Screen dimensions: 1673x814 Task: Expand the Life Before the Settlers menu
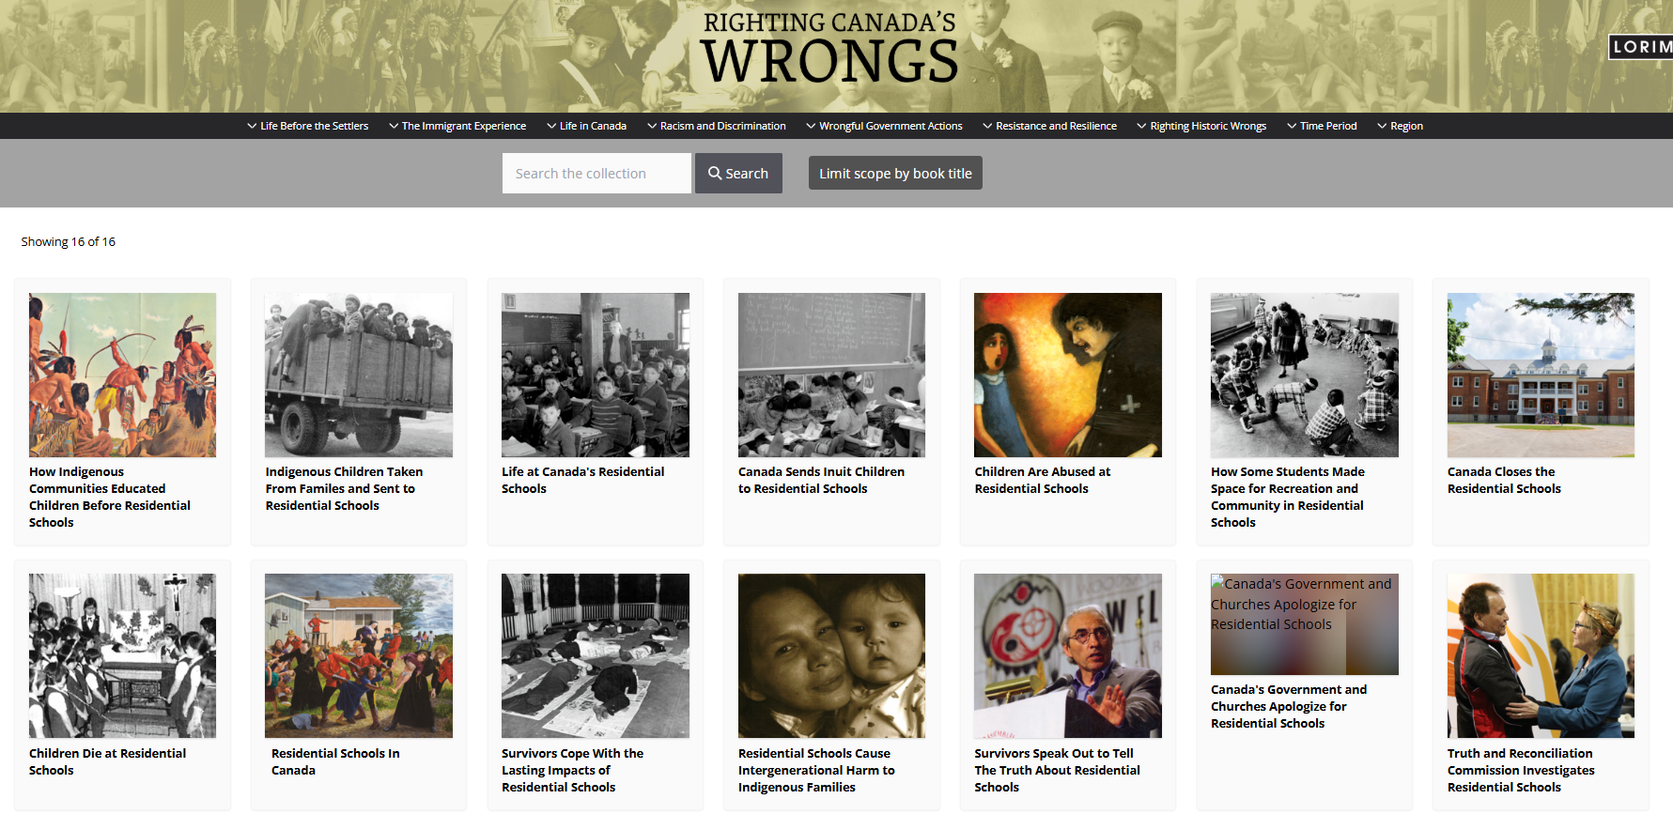[x=307, y=126]
